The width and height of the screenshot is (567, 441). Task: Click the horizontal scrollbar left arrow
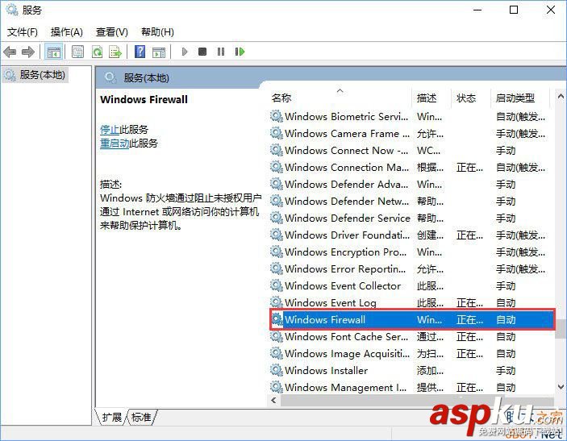(x=273, y=400)
